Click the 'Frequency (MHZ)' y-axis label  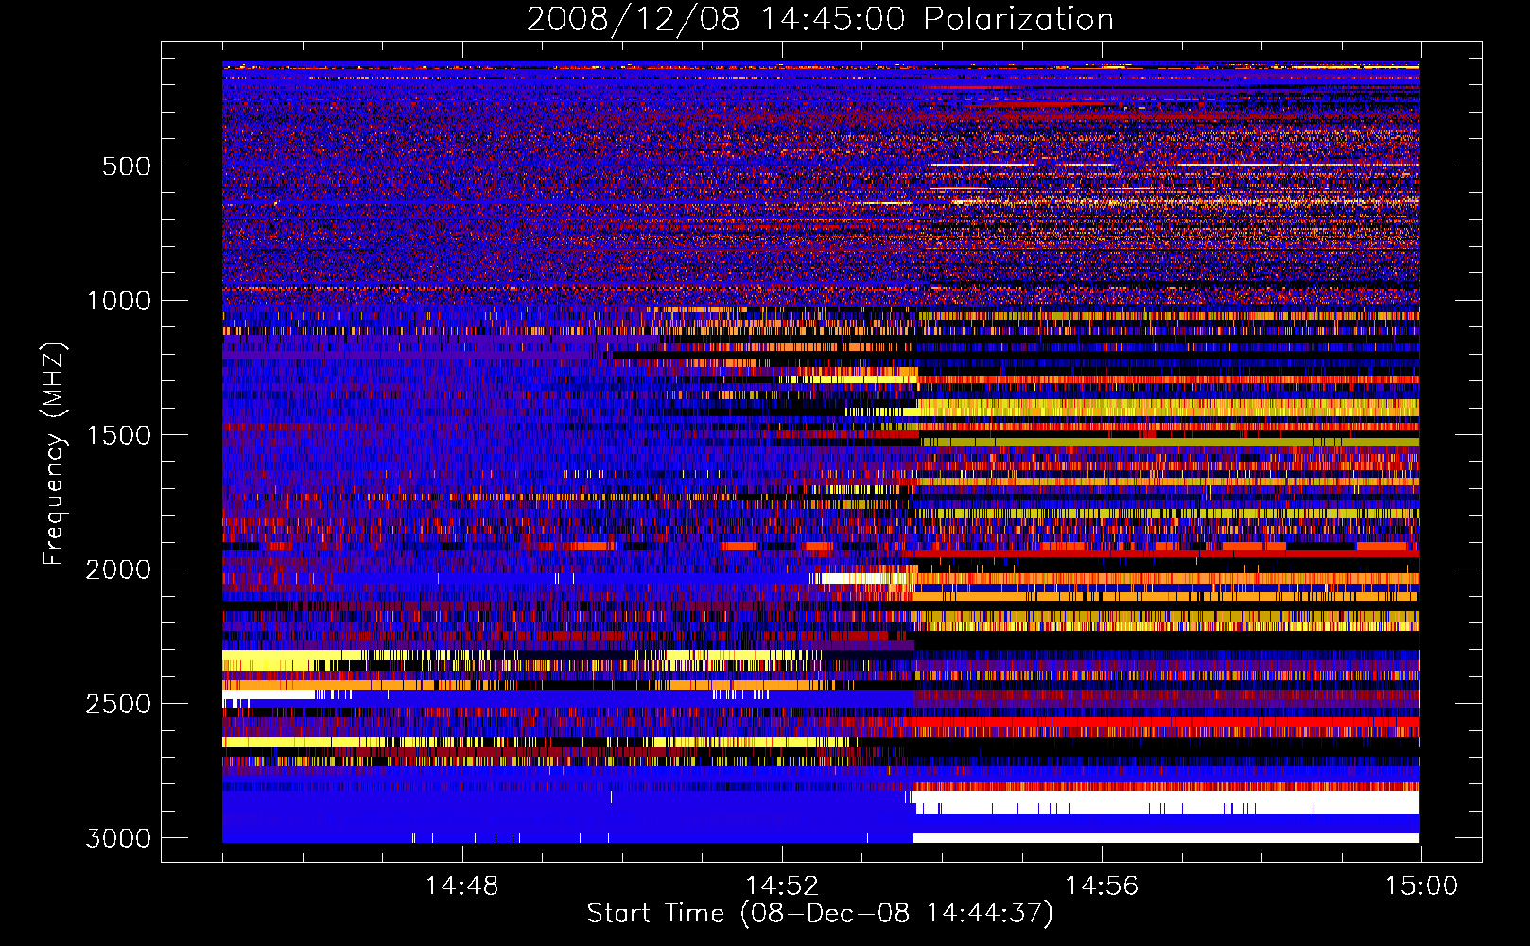point(55,453)
